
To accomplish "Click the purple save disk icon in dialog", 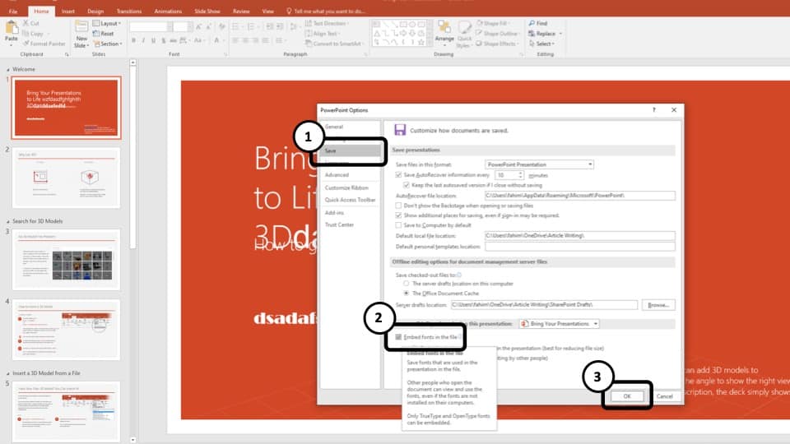I will pyautogui.click(x=400, y=130).
